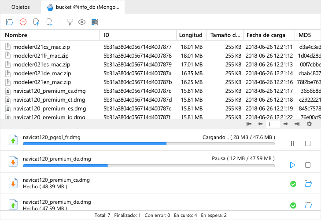Click the upload file toolbar icon

[x=36, y=22]
